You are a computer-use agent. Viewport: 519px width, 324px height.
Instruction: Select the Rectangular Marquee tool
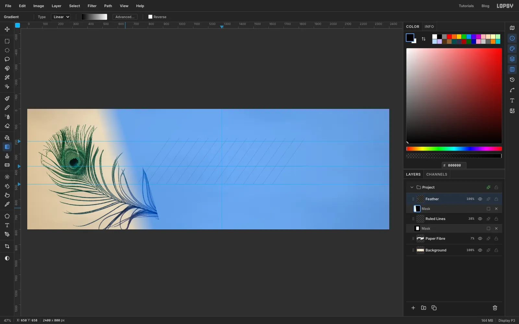(7, 41)
